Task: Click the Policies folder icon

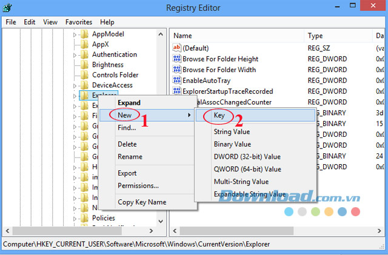Action: point(85,218)
